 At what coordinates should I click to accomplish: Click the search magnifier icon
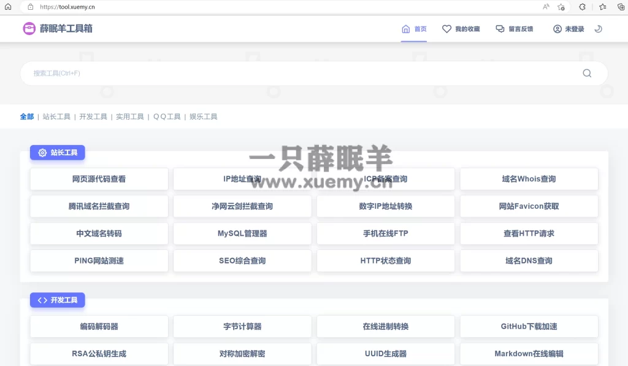587,73
